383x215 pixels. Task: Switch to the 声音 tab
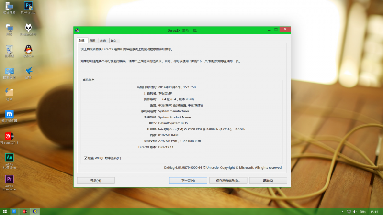pyautogui.click(x=103, y=41)
